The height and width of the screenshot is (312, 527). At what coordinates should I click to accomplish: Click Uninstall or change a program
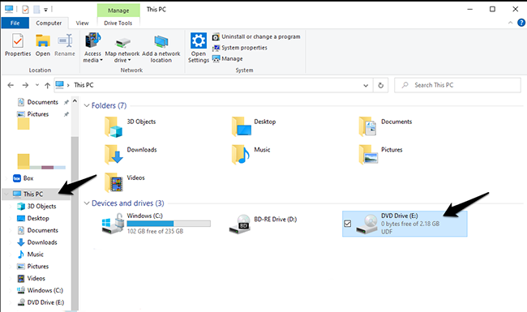point(256,36)
